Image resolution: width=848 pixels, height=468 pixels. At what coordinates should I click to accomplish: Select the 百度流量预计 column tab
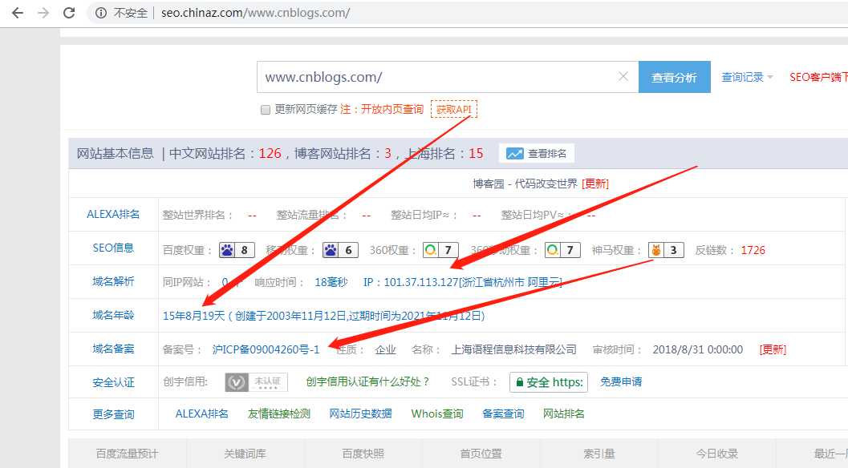[127, 454]
